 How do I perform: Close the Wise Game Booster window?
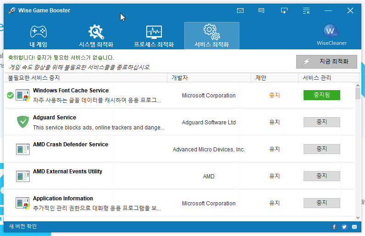point(350,11)
